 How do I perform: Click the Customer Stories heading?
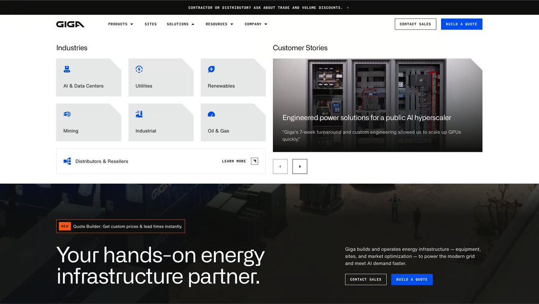tap(300, 48)
